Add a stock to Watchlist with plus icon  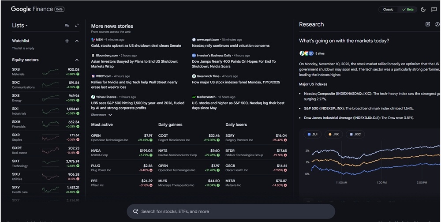point(67,41)
